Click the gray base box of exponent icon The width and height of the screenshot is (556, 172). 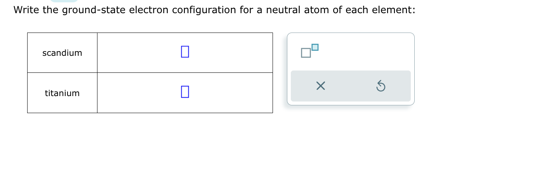pyautogui.click(x=306, y=53)
